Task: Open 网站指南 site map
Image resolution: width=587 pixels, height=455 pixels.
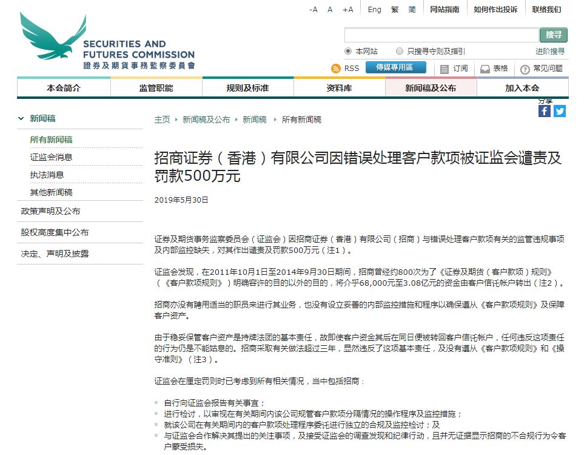Action: (444, 10)
